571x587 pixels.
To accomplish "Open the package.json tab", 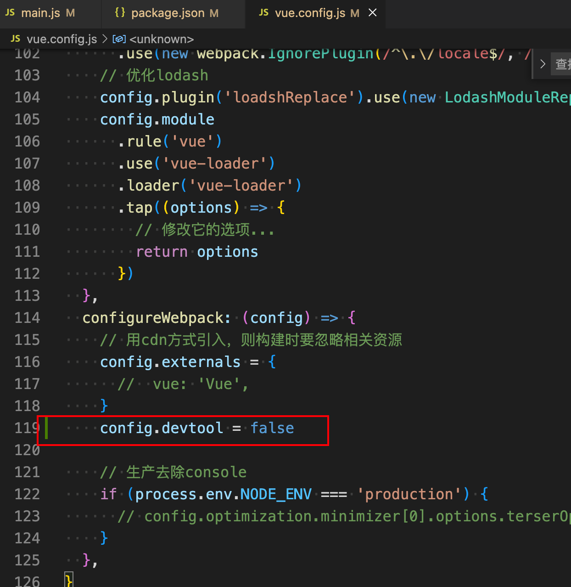I will pyautogui.click(x=168, y=13).
